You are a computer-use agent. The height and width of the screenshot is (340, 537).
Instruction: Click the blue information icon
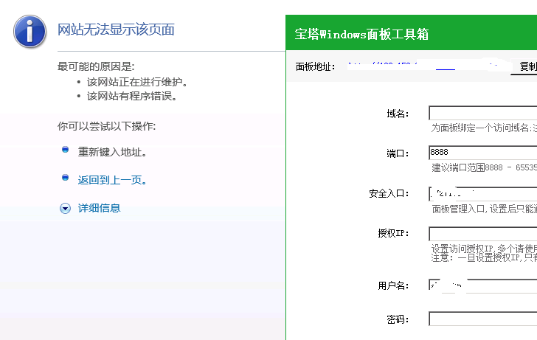30,31
